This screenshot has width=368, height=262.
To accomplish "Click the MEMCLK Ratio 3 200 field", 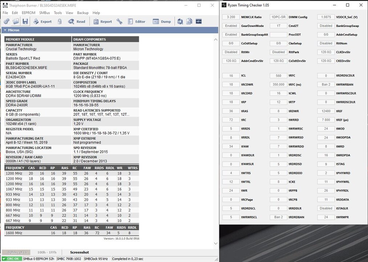I will click(231, 17).
